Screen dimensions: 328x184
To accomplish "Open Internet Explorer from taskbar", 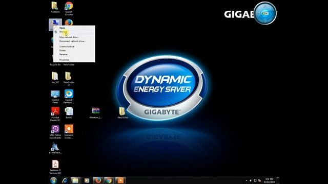I will (x=65, y=180).
